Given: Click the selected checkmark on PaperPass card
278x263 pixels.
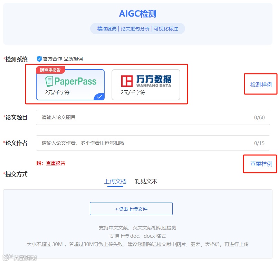Looking at the screenshot, I should pyautogui.click(x=99, y=97).
